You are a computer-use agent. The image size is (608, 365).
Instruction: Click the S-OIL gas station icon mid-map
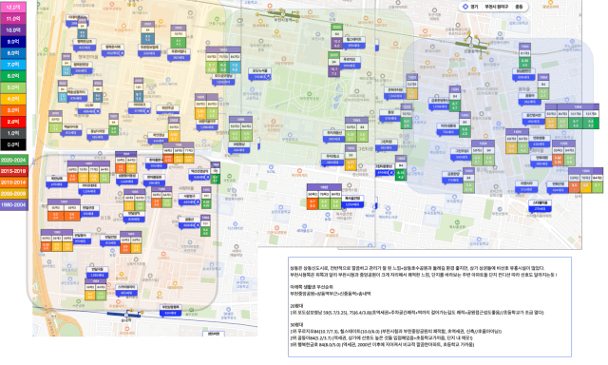coord(271,166)
